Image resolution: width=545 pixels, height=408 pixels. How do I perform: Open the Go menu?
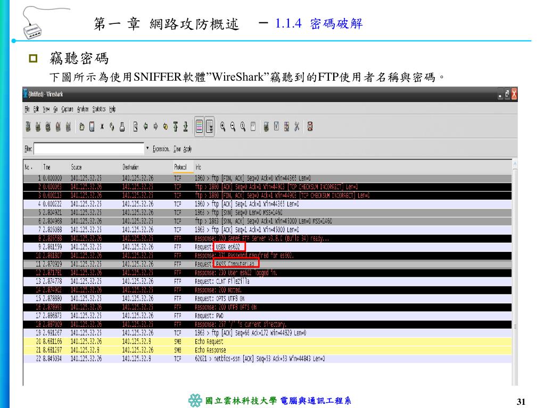click(x=55, y=109)
